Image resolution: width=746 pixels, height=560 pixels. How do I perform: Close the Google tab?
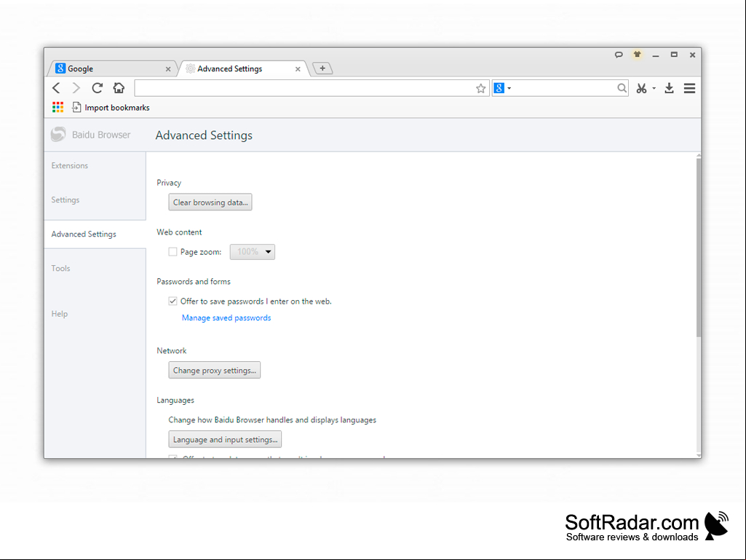(x=168, y=69)
